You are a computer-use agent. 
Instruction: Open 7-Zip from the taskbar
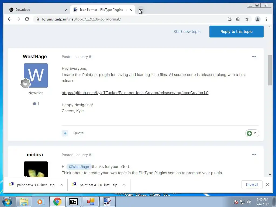(73, 202)
